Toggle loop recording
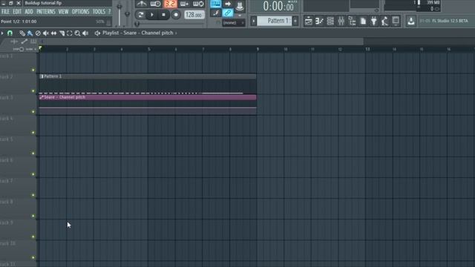 point(198,4)
